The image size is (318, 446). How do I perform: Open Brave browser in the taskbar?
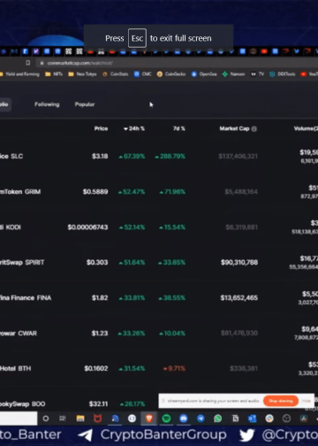[149, 419]
